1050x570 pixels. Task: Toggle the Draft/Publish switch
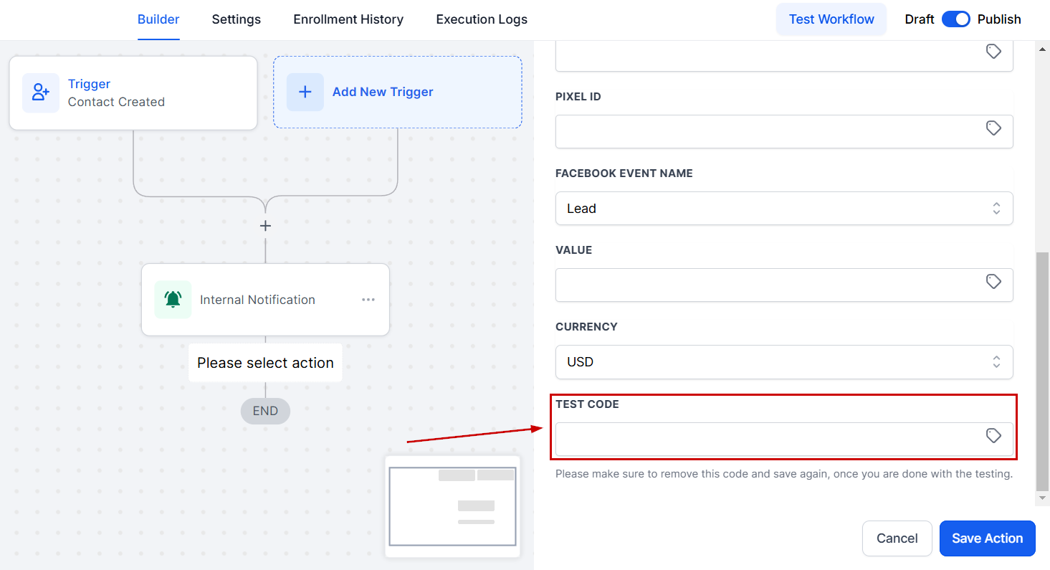pos(956,19)
